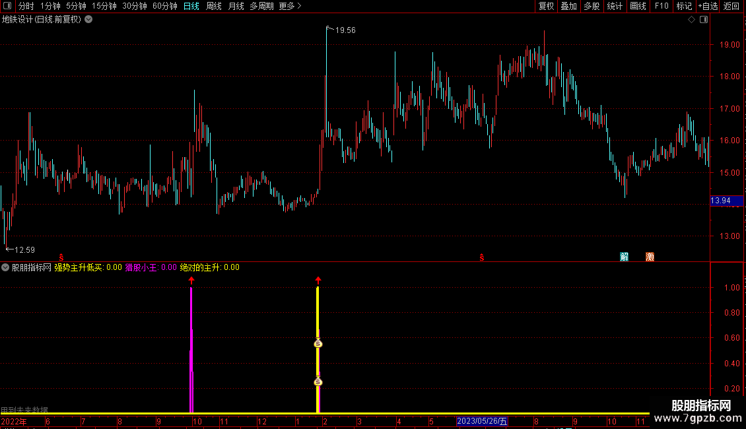Select the 15分钟 period
The width and height of the screenshot is (746, 429).
click(x=104, y=6)
